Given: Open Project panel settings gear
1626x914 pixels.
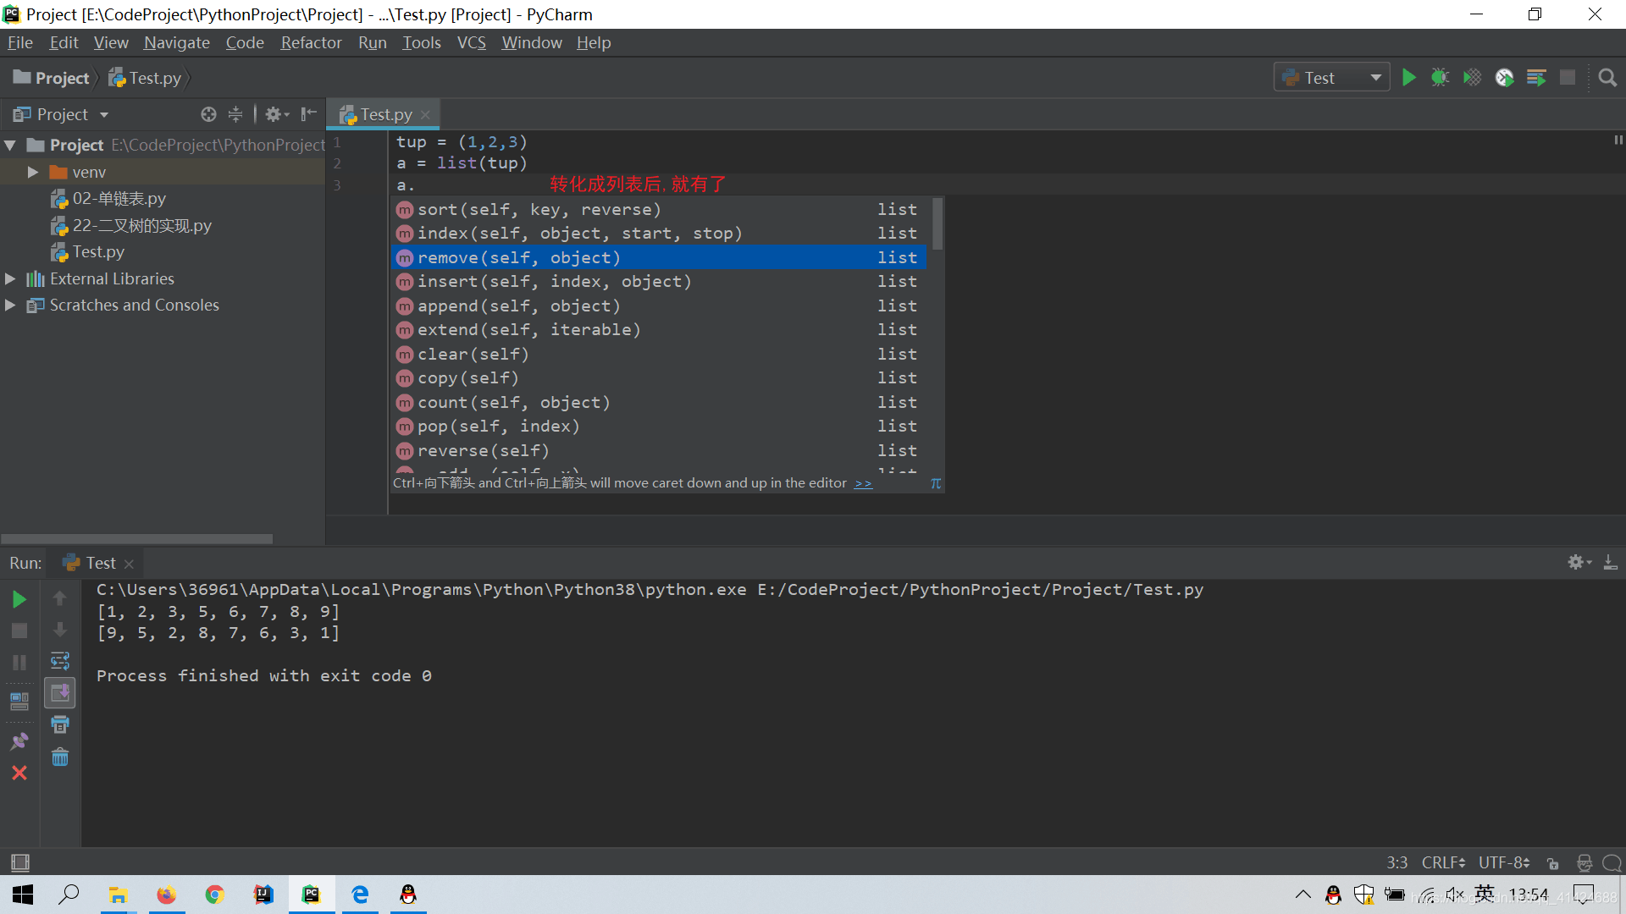Looking at the screenshot, I should pyautogui.click(x=276, y=114).
